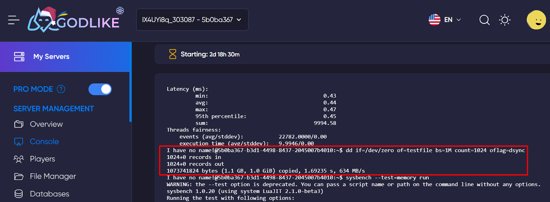Open the user avatar profile

click(x=536, y=20)
